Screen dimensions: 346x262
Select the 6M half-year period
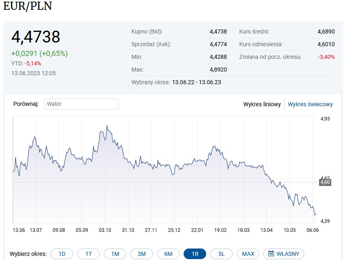point(168,253)
